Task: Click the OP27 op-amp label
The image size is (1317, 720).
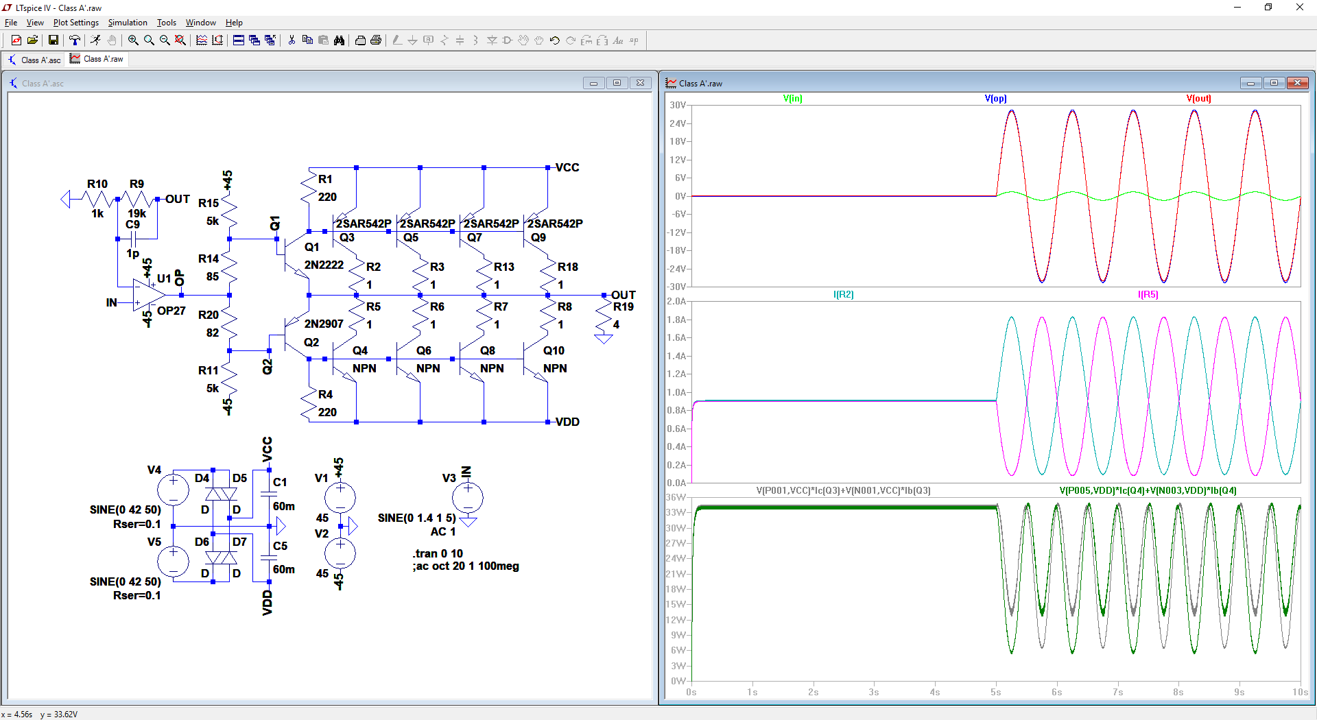Action: (171, 311)
